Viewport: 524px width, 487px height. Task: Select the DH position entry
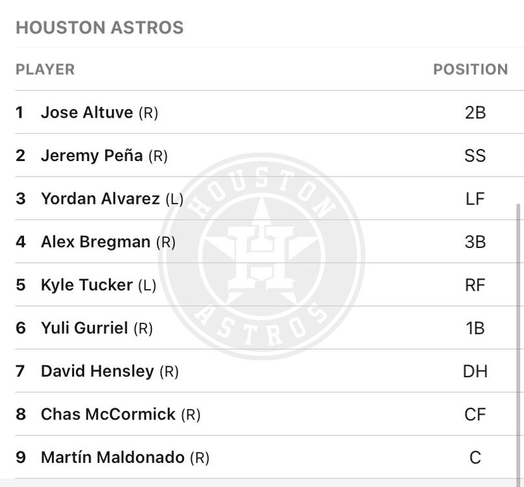(x=475, y=371)
